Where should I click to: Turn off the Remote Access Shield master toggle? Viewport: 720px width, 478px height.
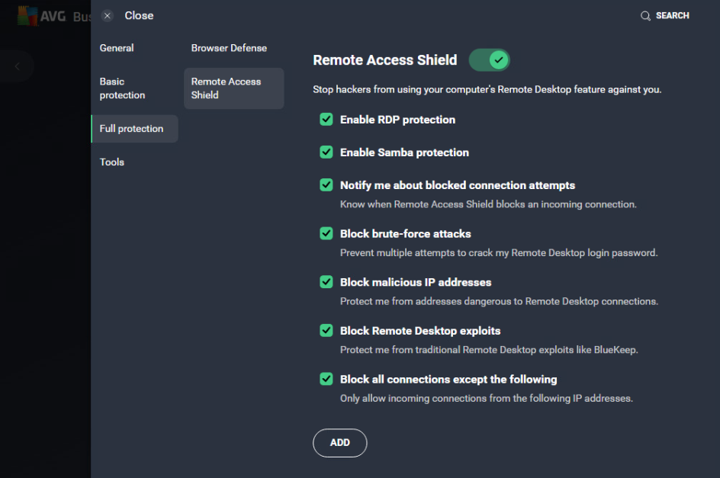click(489, 59)
